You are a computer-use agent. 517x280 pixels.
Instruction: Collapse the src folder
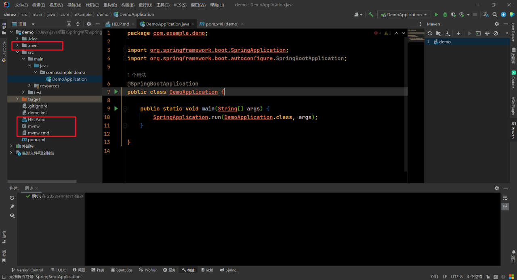[17, 52]
